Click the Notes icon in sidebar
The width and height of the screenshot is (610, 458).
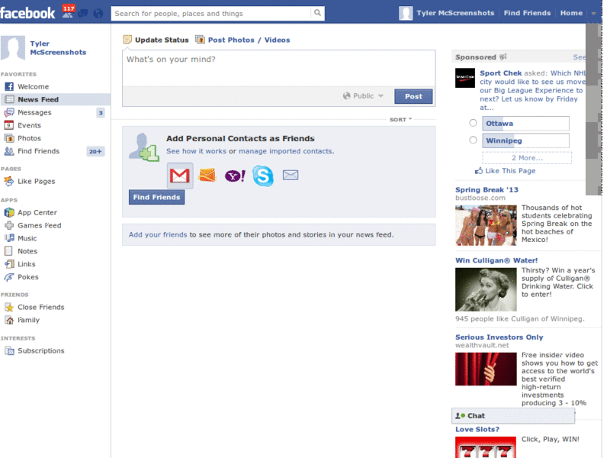[9, 251]
